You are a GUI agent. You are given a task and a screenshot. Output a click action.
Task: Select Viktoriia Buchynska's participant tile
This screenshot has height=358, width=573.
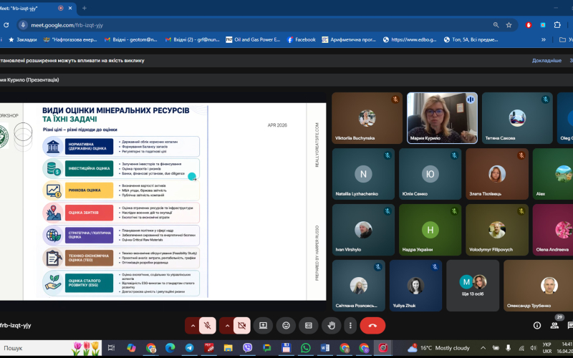pyautogui.click(x=367, y=118)
